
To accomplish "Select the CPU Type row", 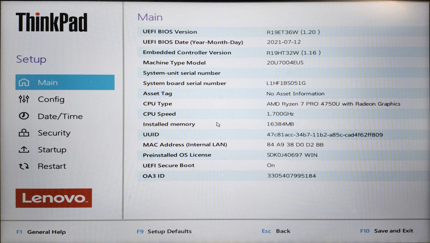I will tap(208, 103).
